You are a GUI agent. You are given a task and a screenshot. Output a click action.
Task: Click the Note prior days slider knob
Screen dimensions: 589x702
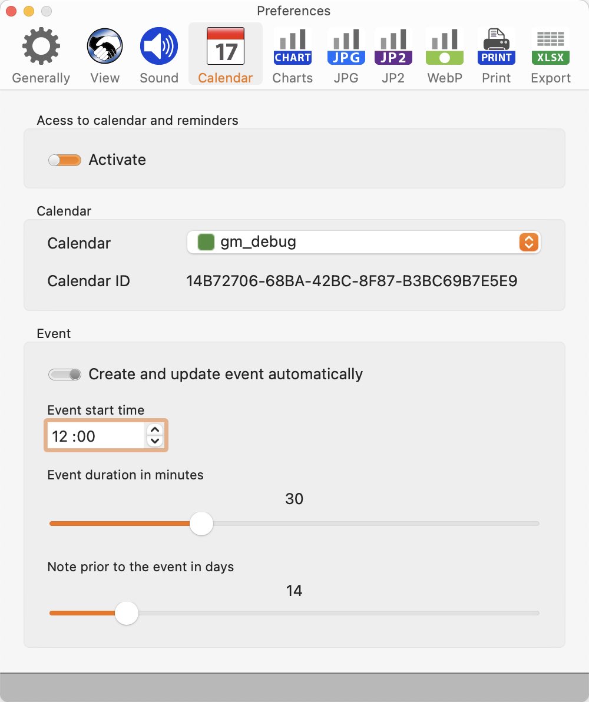[127, 613]
